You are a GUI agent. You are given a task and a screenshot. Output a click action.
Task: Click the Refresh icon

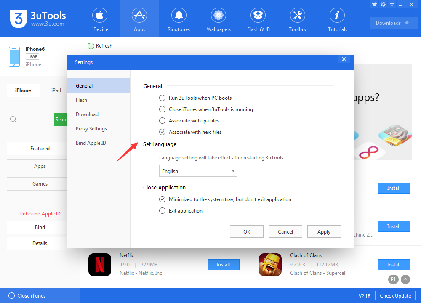tap(91, 46)
